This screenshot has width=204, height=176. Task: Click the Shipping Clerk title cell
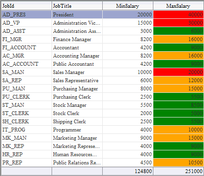tap(77, 121)
